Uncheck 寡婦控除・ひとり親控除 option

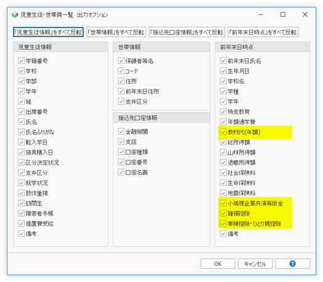tap(223, 224)
